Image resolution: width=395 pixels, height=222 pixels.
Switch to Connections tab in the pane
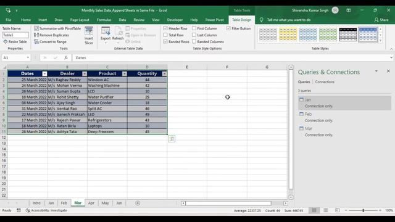click(x=325, y=82)
